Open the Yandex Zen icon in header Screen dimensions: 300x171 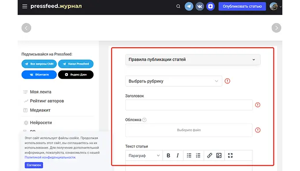[x=210, y=6]
